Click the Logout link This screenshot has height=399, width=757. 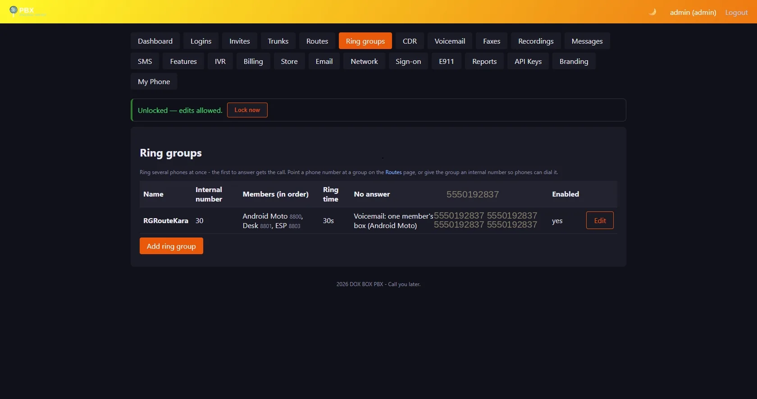point(736,12)
